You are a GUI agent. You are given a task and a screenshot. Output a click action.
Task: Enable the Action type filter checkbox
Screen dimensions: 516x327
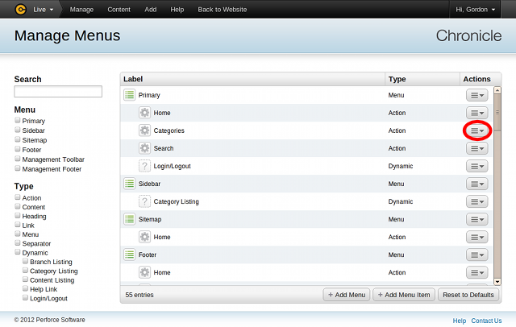click(x=18, y=198)
